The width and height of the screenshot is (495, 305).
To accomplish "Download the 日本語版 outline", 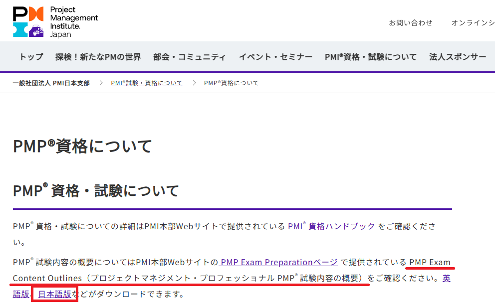I will pyautogui.click(x=54, y=294).
